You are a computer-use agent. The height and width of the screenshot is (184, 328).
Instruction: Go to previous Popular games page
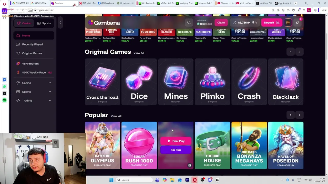[x=291, y=115]
